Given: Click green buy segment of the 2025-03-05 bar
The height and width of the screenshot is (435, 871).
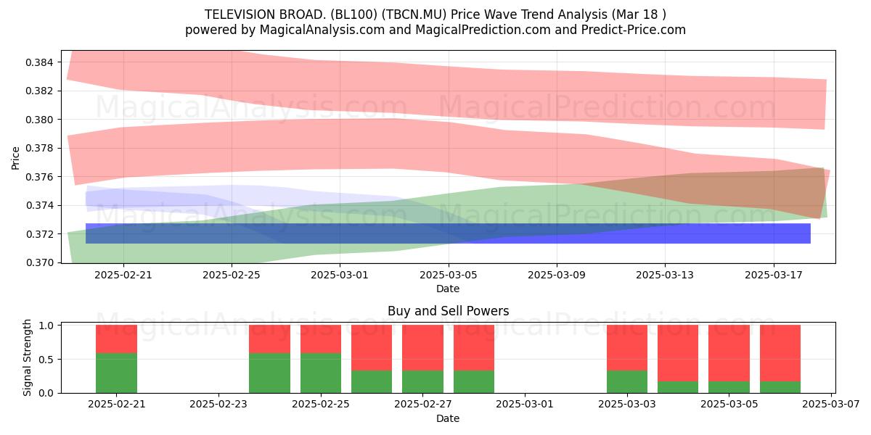Looking at the screenshot, I should pos(729,387).
